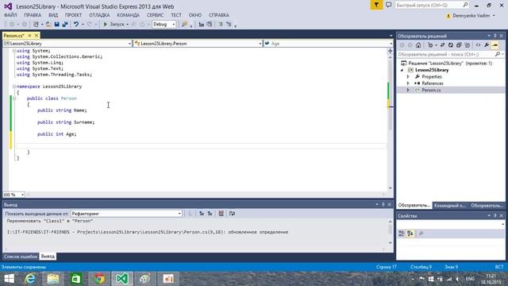
Task: Collapse the namespace Lesson25Library block
Action: [14, 87]
